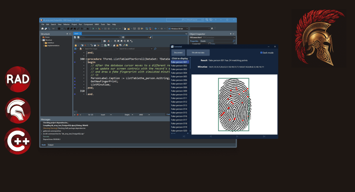
Task: Click the last-record navigator arrow
Action: click(x=264, y=136)
